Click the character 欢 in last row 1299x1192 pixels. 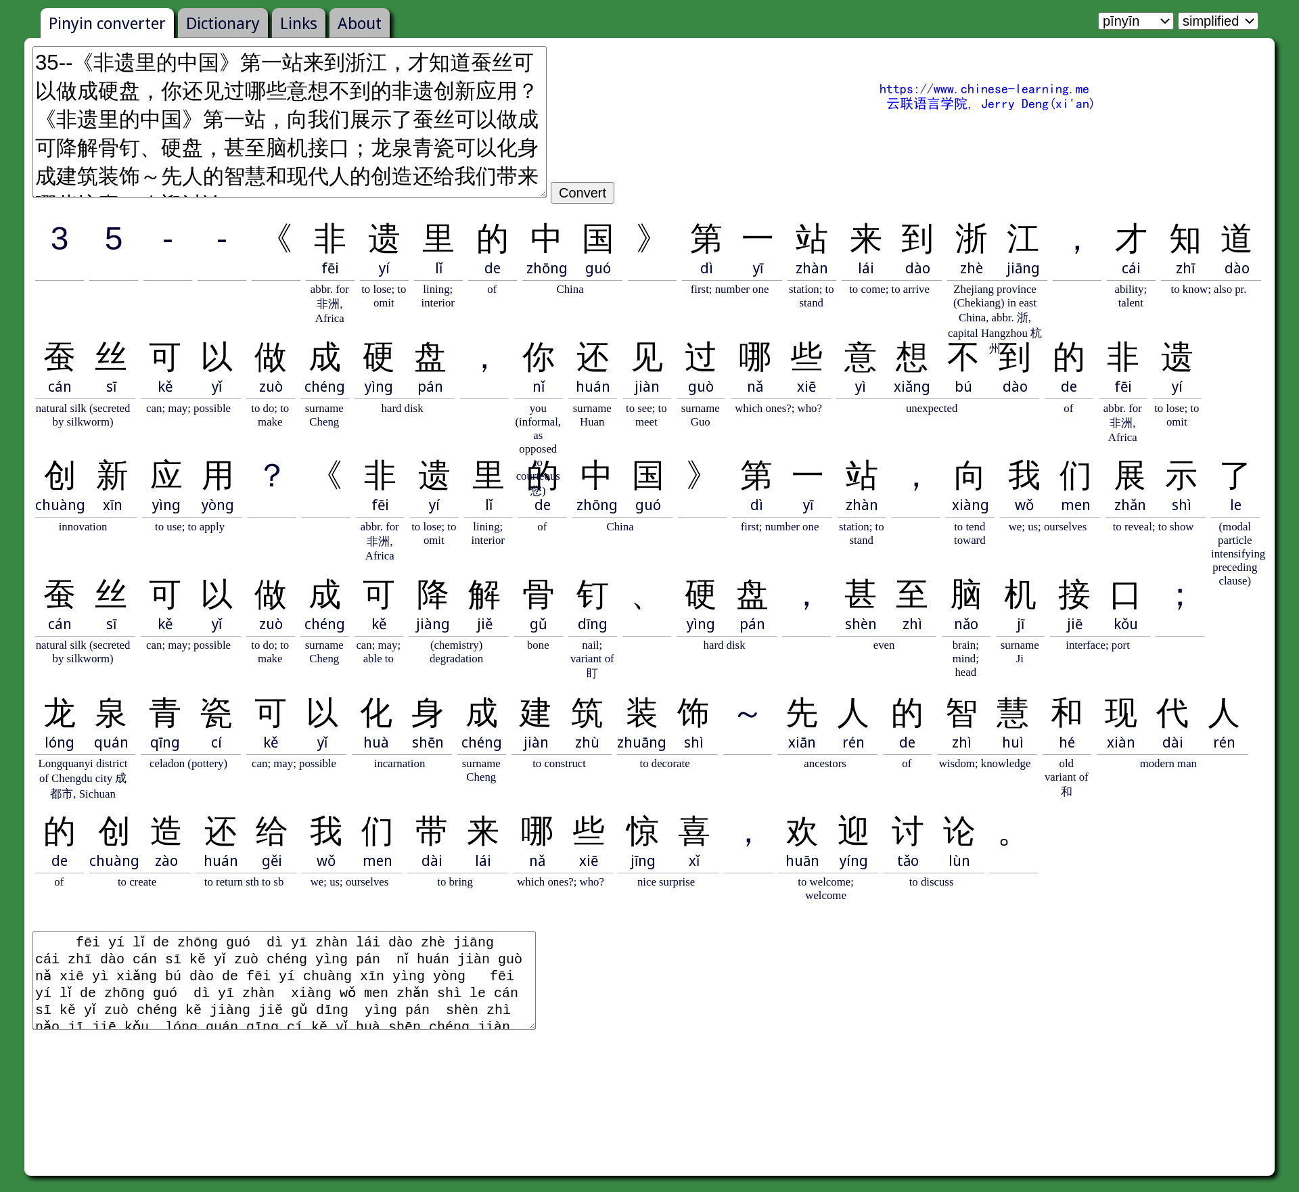802,831
